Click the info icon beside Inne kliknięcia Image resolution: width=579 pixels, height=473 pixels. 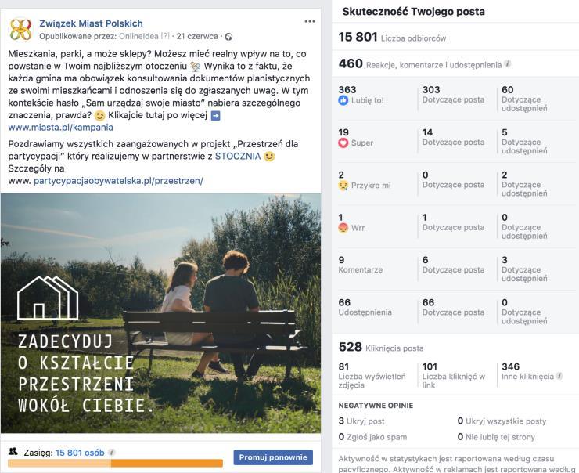tap(559, 376)
